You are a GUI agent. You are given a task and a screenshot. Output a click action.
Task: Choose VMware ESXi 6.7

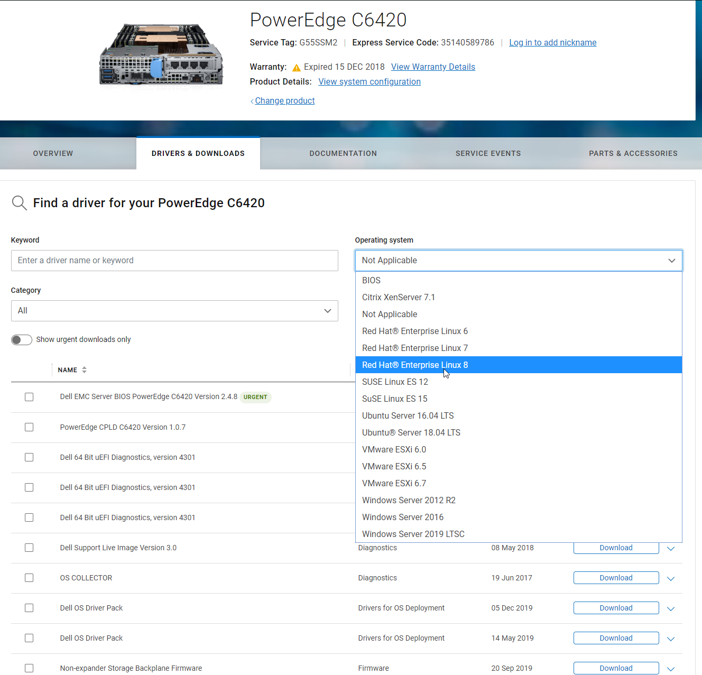[519, 483]
